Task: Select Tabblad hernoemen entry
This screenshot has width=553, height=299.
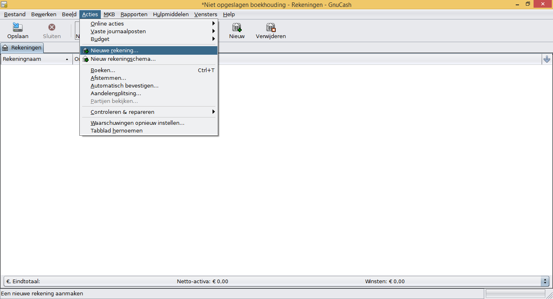Action: [x=149, y=130]
